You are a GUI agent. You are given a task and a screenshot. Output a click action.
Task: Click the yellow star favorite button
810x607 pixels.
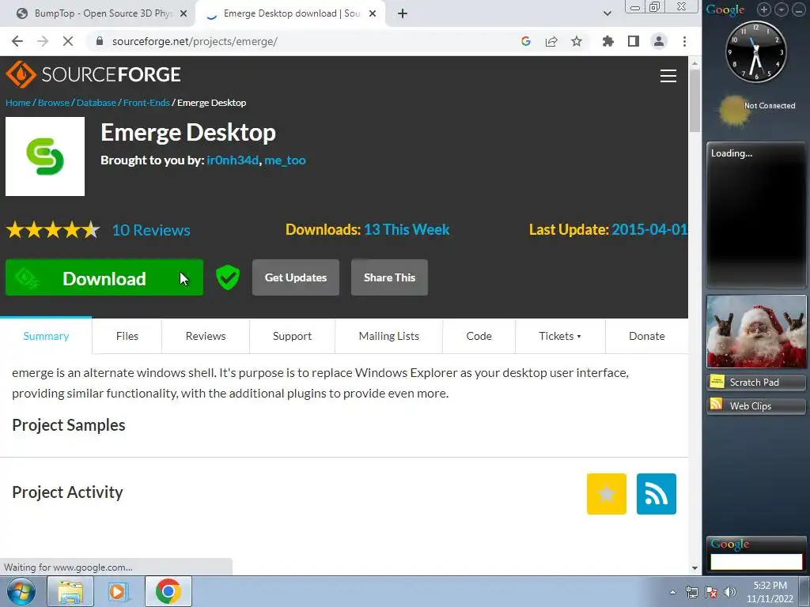point(607,494)
